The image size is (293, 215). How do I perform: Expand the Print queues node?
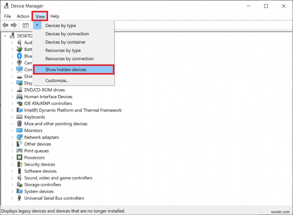(x=12, y=151)
